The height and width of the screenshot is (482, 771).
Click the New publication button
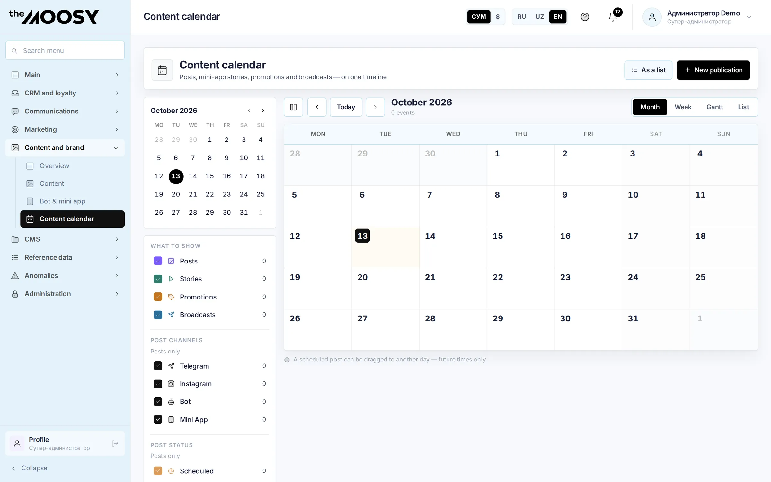tap(713, 70)
